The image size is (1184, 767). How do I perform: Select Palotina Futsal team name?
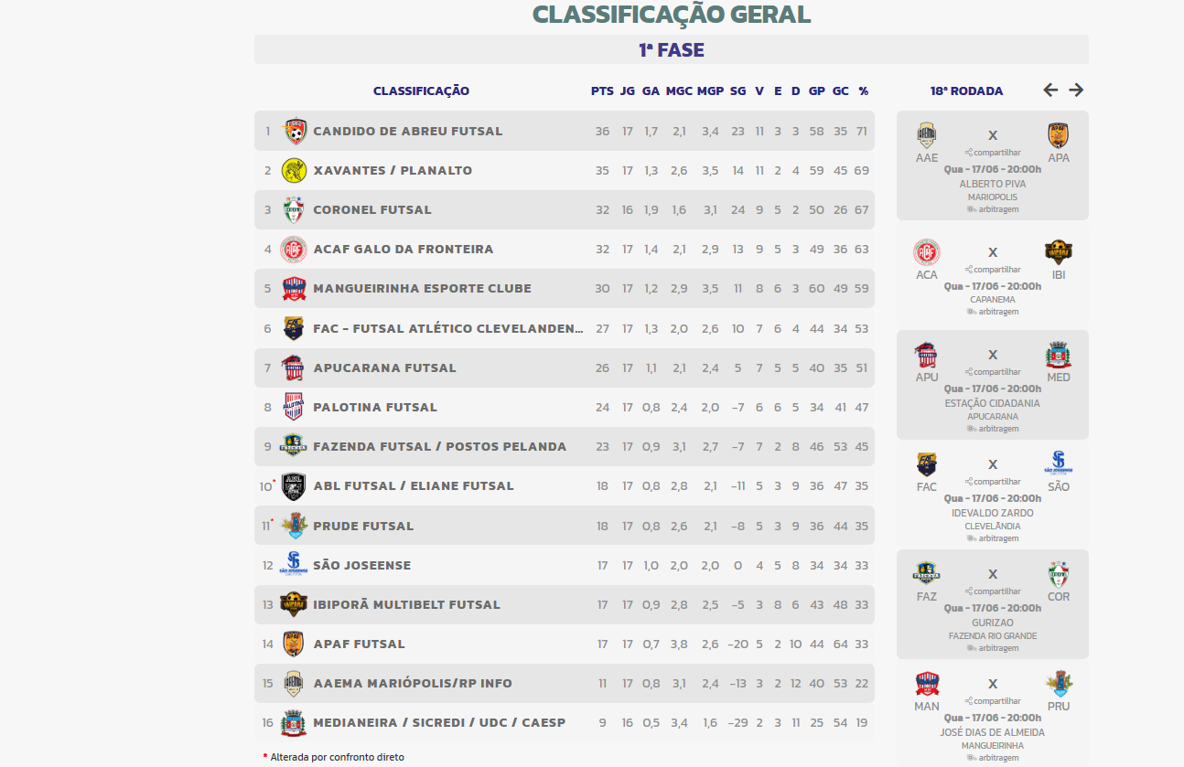[x=375, y=407]
